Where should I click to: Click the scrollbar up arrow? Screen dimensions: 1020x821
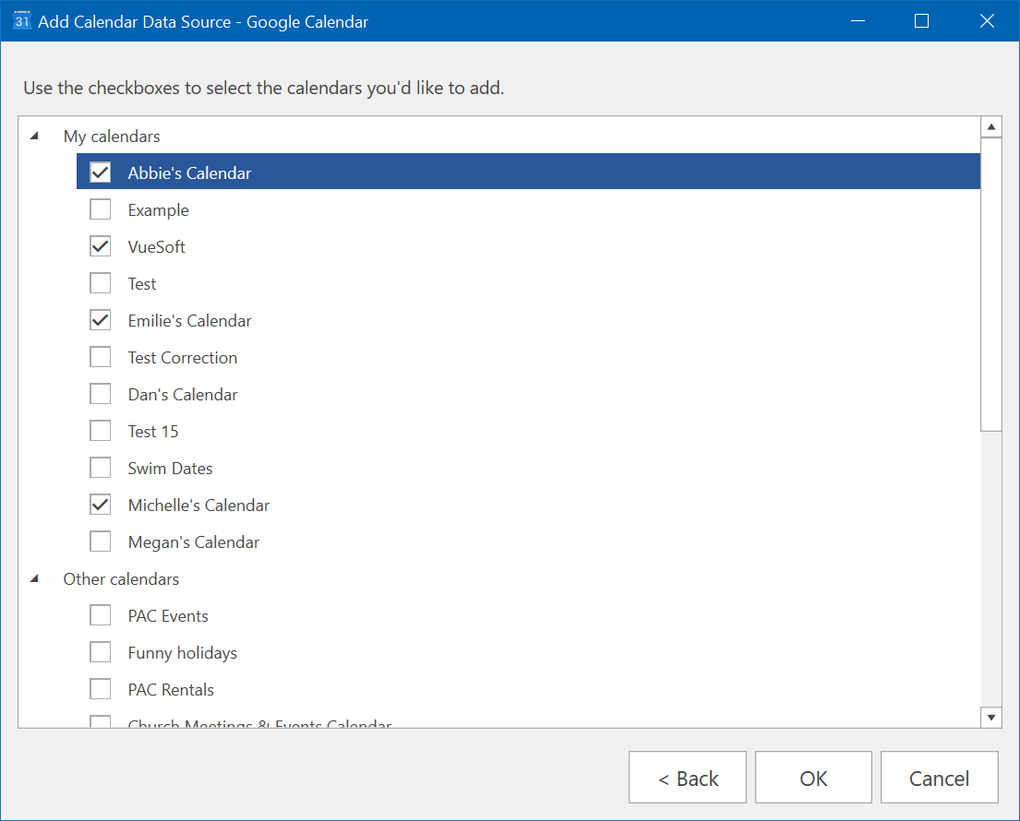pos(990,126)
